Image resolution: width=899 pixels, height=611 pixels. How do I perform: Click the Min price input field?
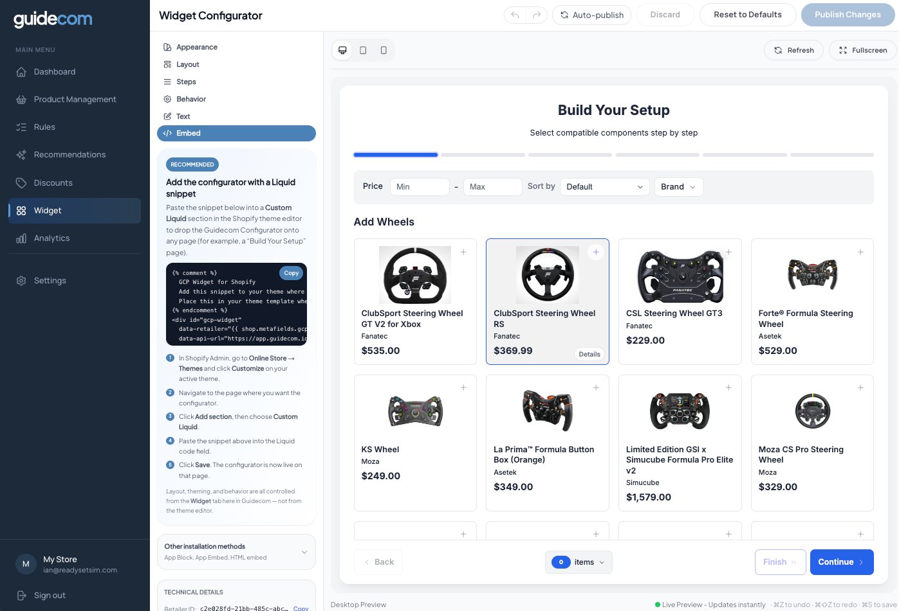[x=420, y=187]
